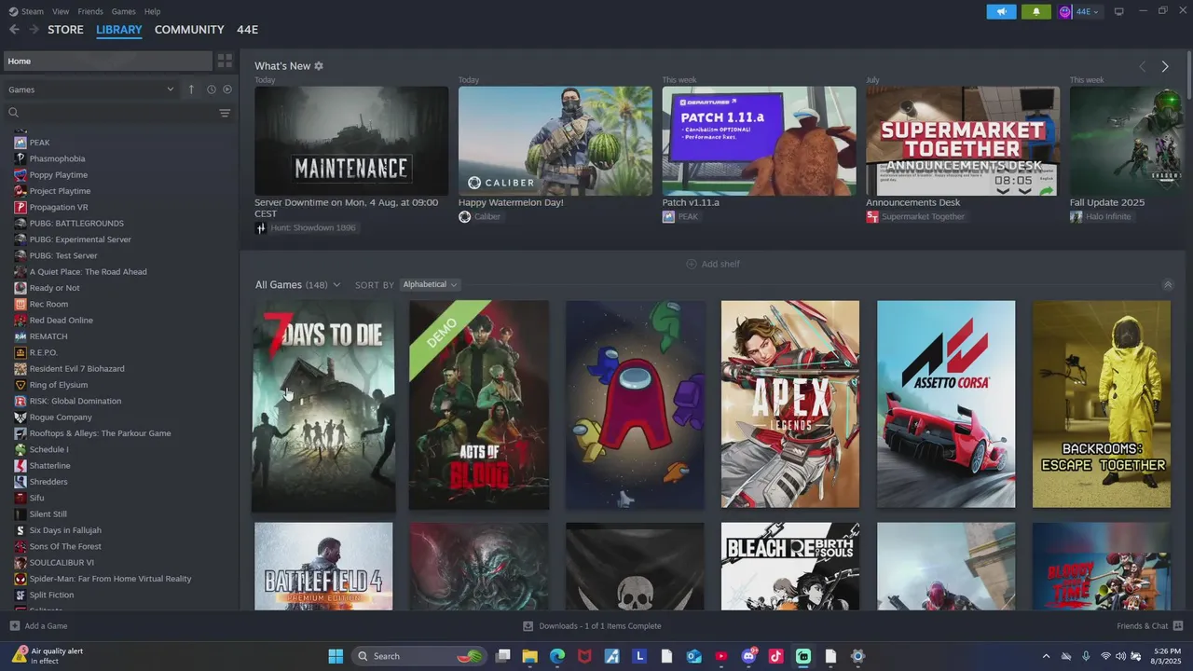Image resolution: width=1193 pixels, height=671 pixels.
Task: Select Sons Of The Forest entry
Action: coord(65,546)
